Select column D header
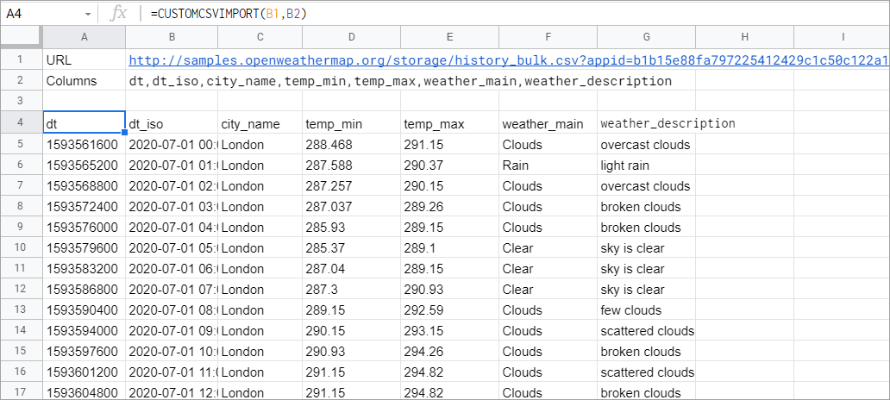This screenshot has width=890, height=400. (351, 37)
